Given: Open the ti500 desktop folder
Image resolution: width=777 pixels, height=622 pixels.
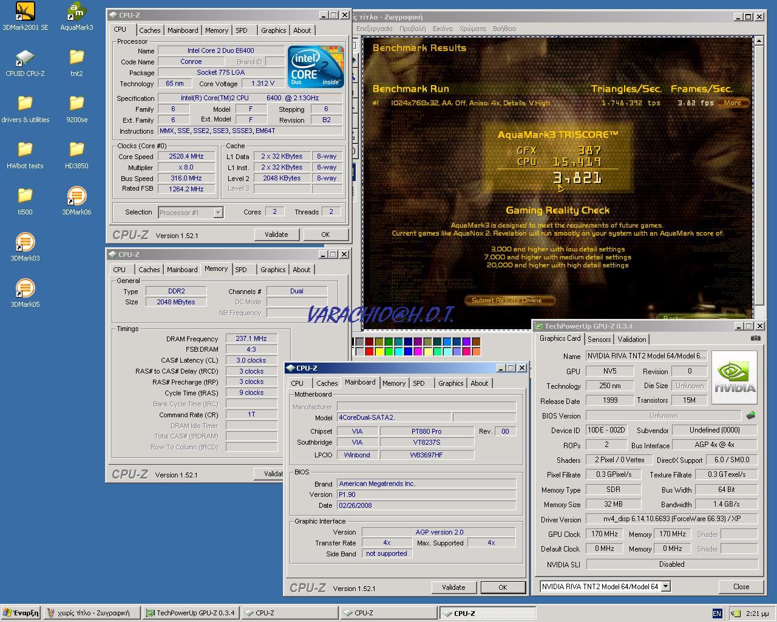Looking at the screenshot, I should tap(25, 201).
